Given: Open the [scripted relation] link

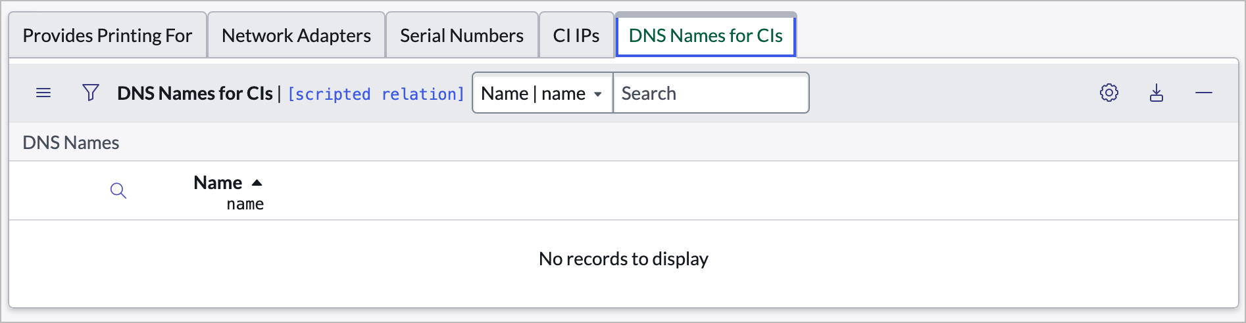Looking at the screenshot, I should [x=376, y=95].
